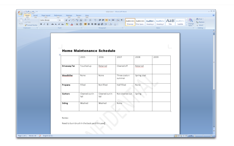The height and width of the screenshot is (146, 234).
Task: Click the Justify alignment icon
Action: 95,24
